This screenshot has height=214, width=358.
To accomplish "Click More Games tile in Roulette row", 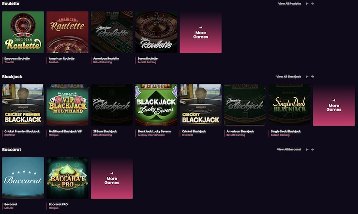I will coord(200,32).
